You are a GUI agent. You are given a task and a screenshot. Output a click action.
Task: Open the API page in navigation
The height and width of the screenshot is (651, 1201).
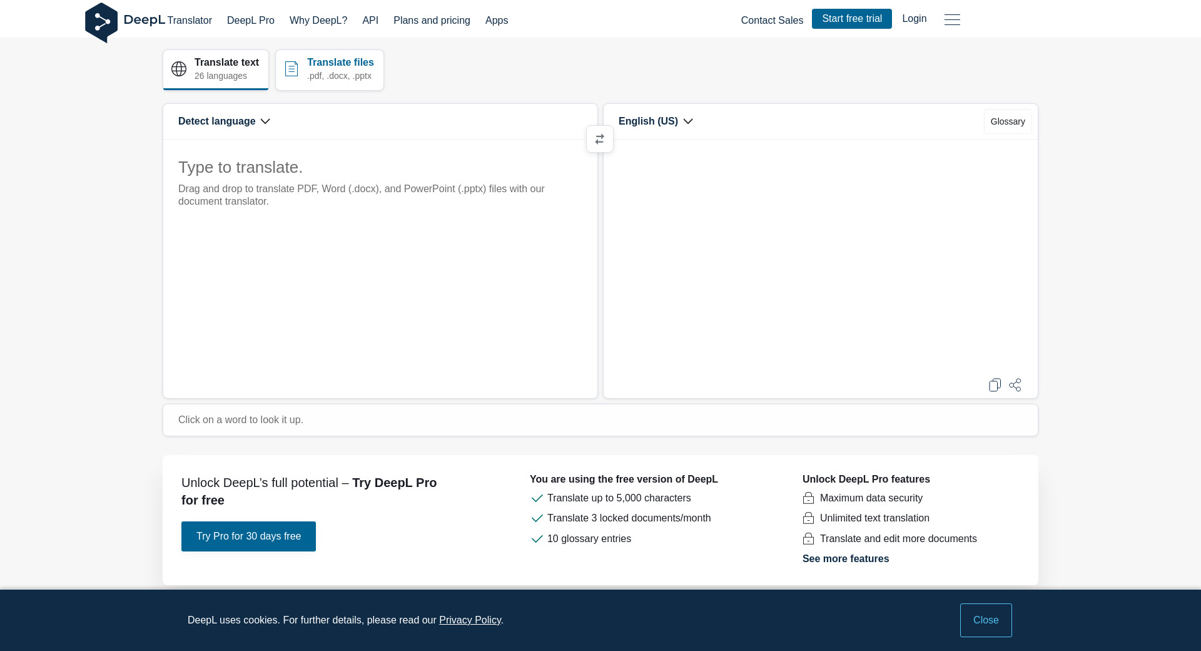click(370, 21)
